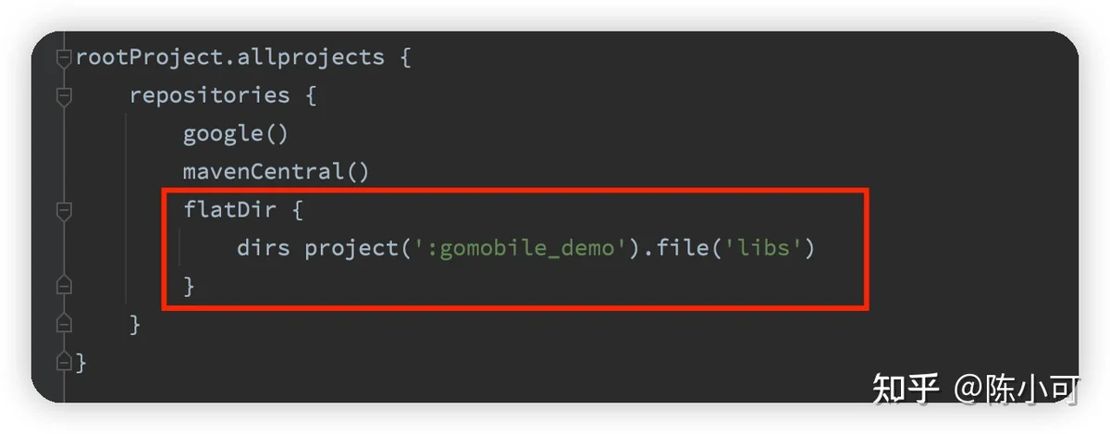Click the dirs keyword
This screenshot has height=434, width=1110.
tap(264, 248)
